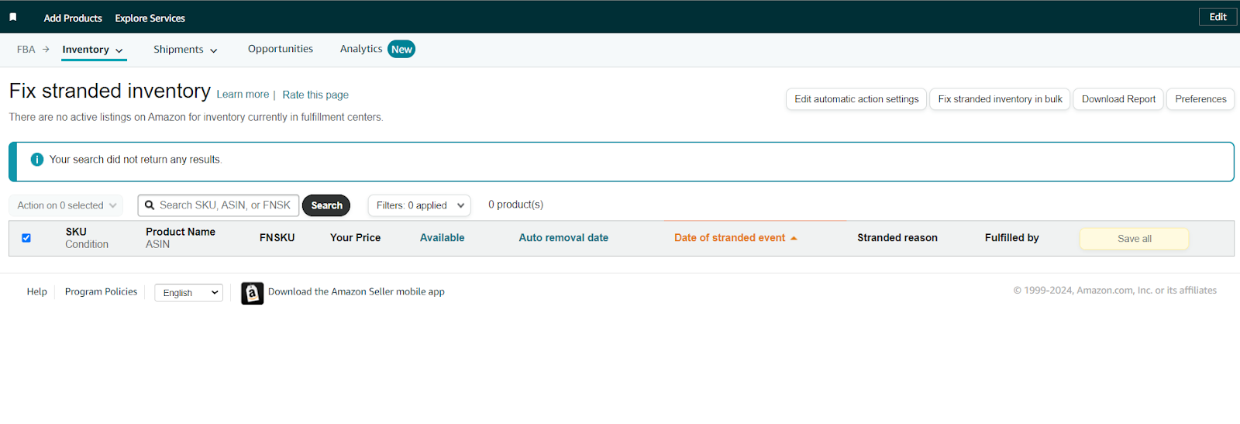Open the Action on 0 selected dropdown
The height and width of the screenshot is (424, 1240).
tap(66, 205)
